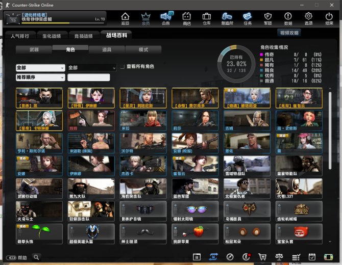Select the 第九大队 character card
This screenshot has height=265, width=342.
tap(91, 189)
